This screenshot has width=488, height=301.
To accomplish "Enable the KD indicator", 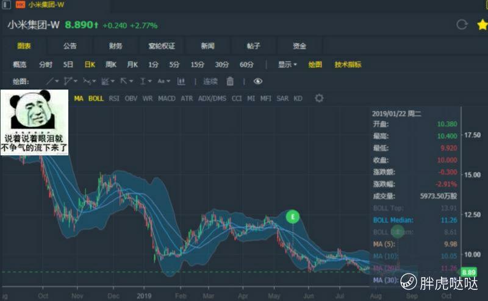I will [298, 99].
